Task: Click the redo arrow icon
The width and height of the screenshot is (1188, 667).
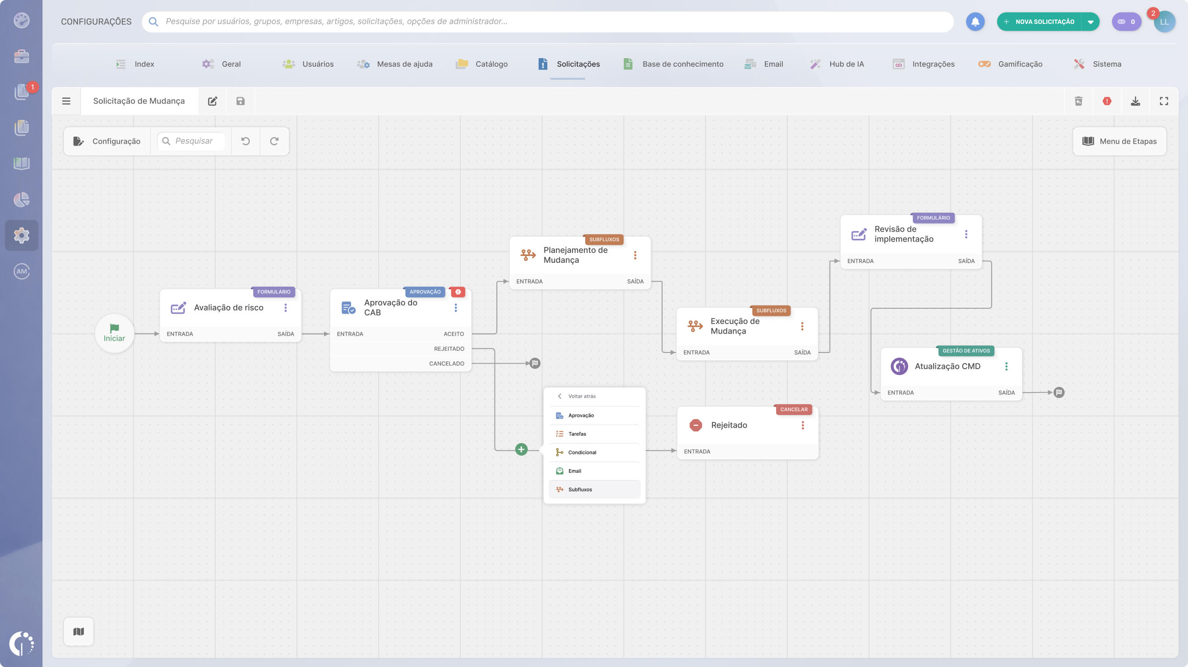Action: (274, 141)
